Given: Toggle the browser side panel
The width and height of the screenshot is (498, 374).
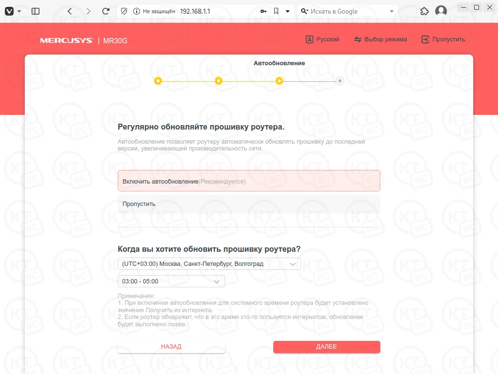Looking at the screenshot, I should click(35, 11).
